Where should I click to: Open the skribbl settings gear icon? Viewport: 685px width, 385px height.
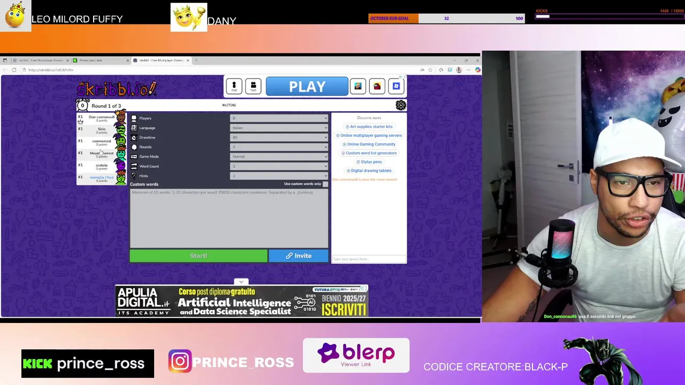(401, 105)
